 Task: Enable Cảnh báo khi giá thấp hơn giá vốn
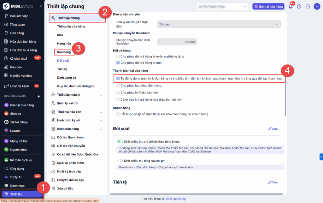118,99
